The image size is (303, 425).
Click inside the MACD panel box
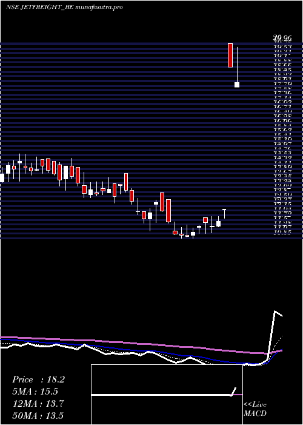[x=167, y=395]
